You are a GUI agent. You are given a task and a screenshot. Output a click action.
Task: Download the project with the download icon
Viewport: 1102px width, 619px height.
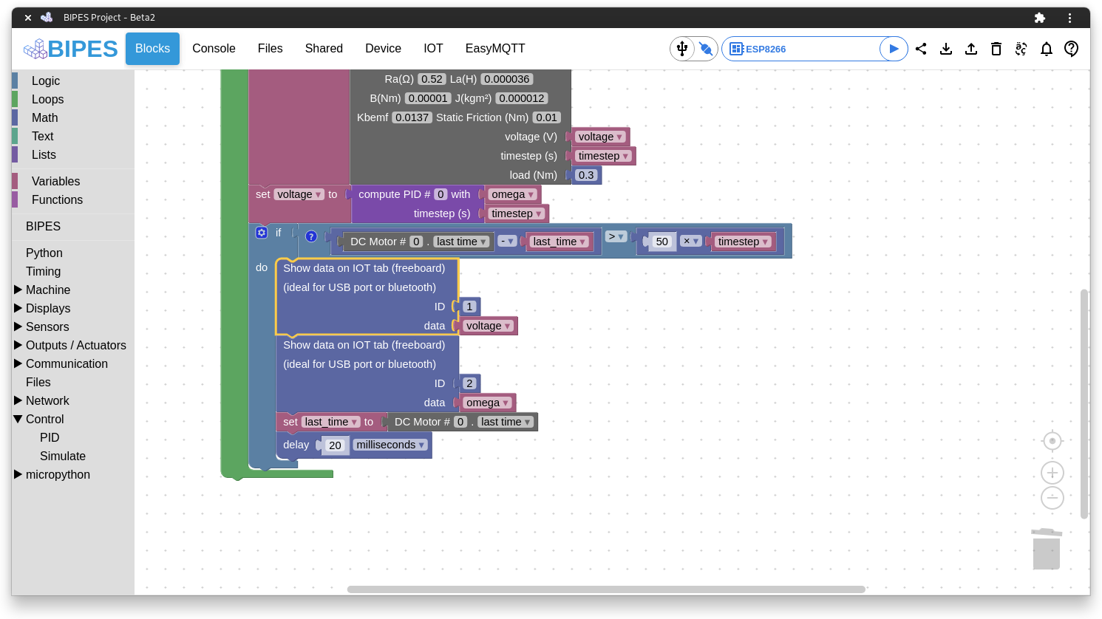coord(946,49)
